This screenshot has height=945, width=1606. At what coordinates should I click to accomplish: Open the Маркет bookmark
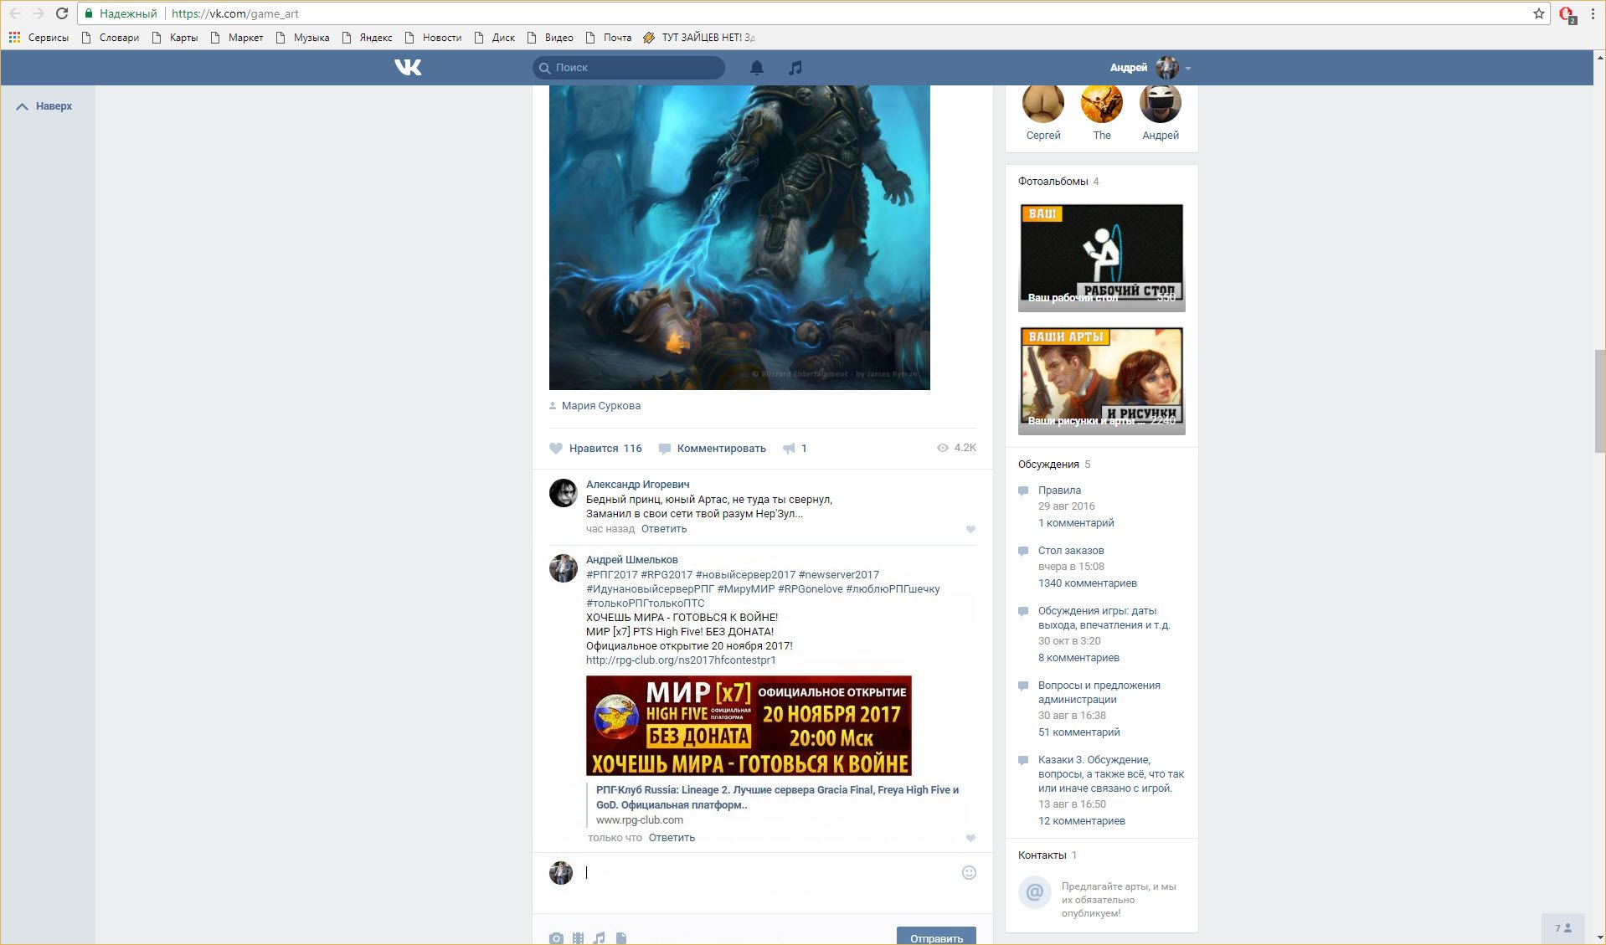click(237, 38)
